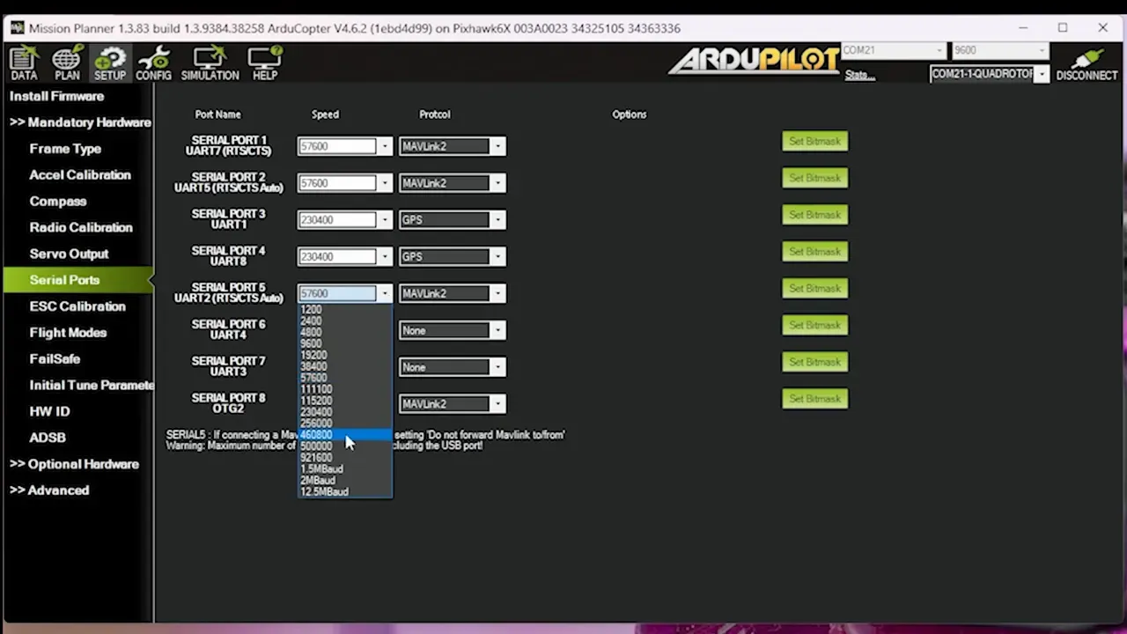
Task: Click the DISCONNECT plug icon
Action: tap(1086, 63)
